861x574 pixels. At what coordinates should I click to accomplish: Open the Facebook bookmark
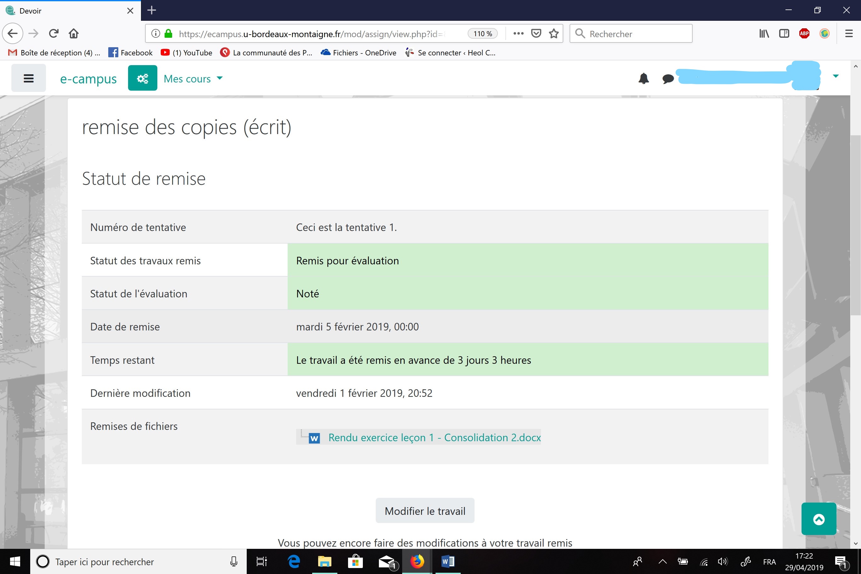[130, 53]
